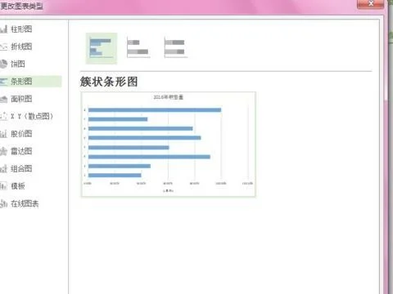
Task: Close the 更改图表类型 dialog
Action: (370, 4)
